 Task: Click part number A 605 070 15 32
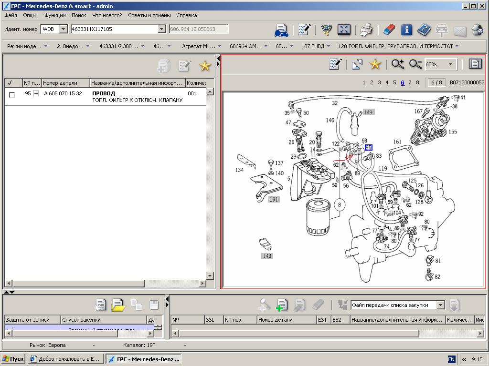63,93
